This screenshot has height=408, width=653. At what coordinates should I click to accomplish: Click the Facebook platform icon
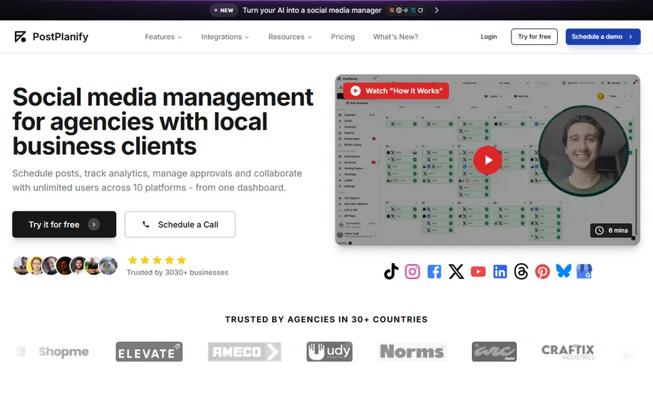434,271
